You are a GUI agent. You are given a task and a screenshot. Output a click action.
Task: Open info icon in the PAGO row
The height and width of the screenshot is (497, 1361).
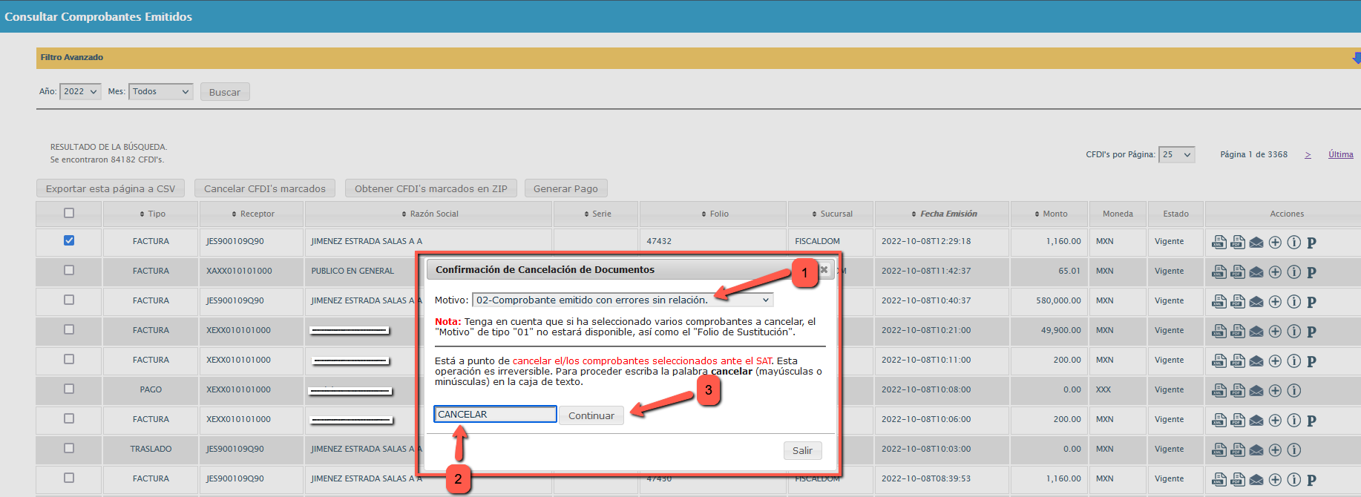pyautogui.click(x=1293, y=390)
